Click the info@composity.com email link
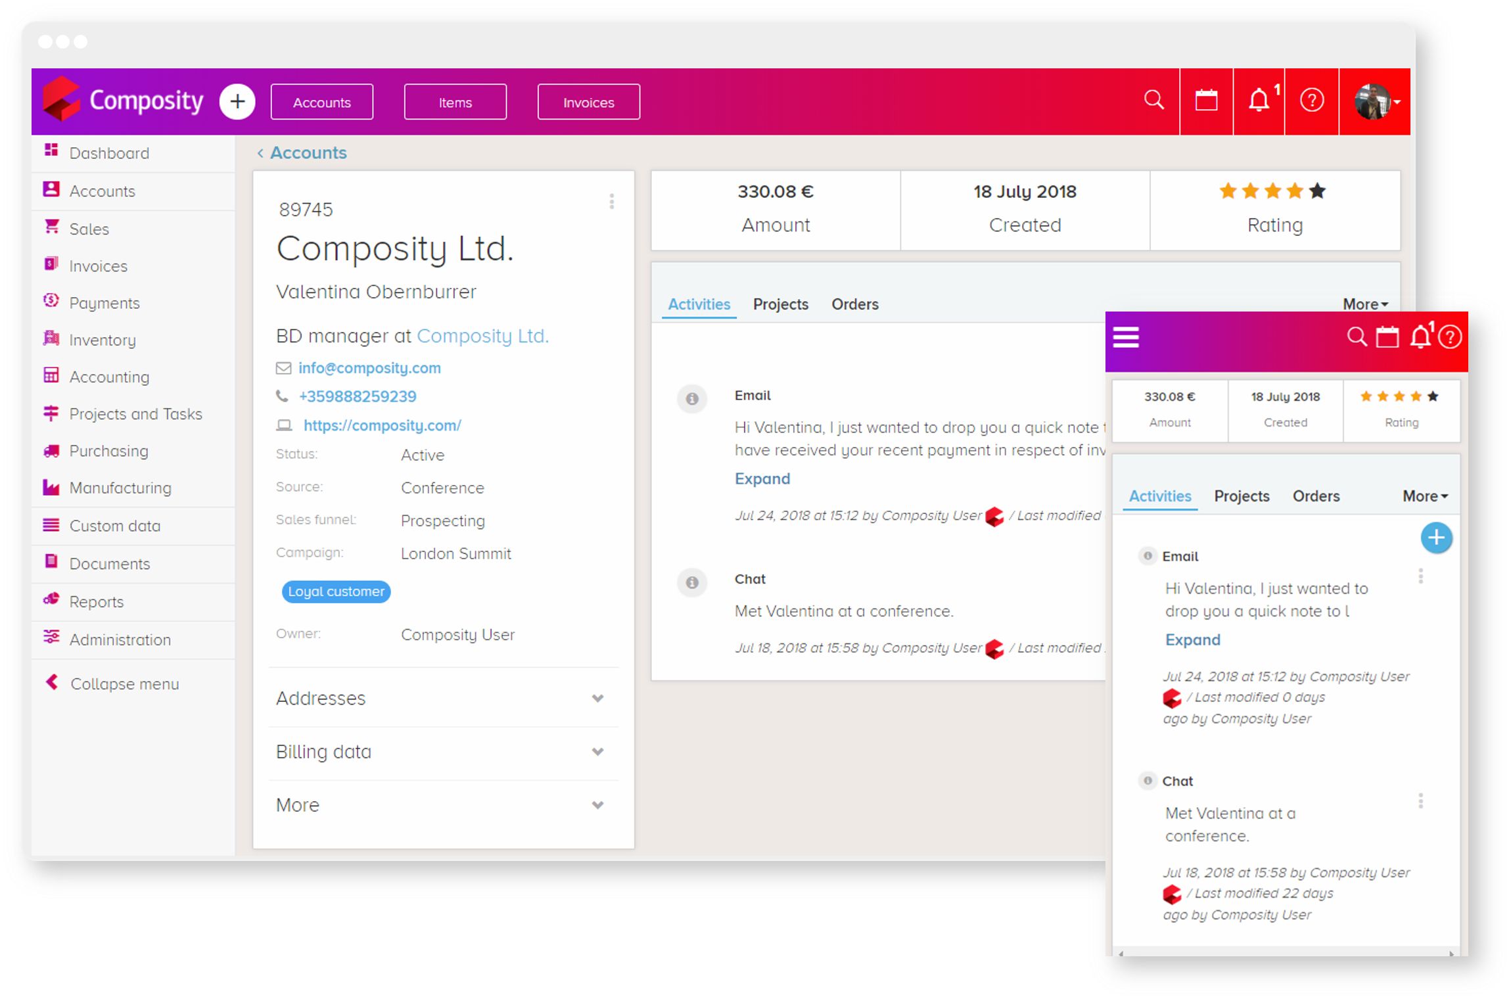Image resolution: width=1511 pixels, height=999 pixels. coord(369,368)
